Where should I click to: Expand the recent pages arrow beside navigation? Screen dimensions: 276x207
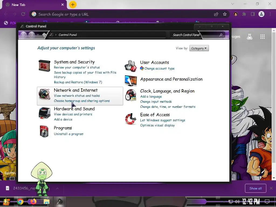pyautogui.click(x=38, y=35)
